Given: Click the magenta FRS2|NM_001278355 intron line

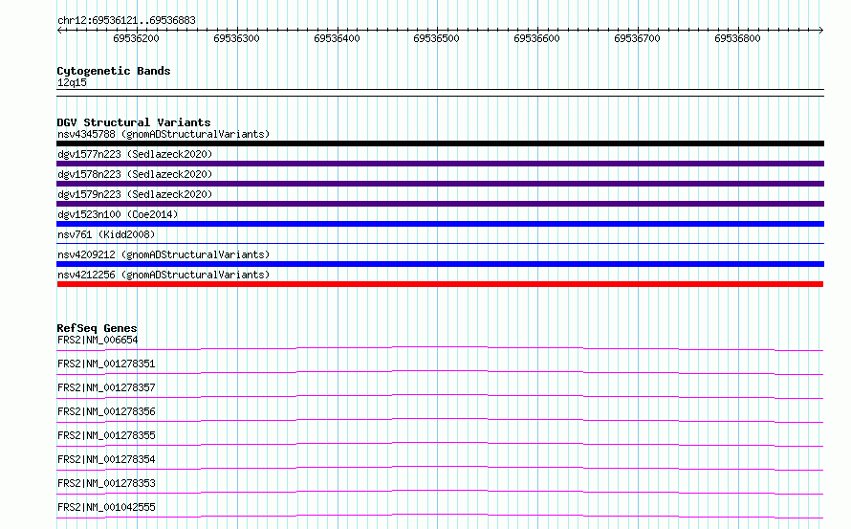Looking at the screenshot, I should [x=440, y=444].
